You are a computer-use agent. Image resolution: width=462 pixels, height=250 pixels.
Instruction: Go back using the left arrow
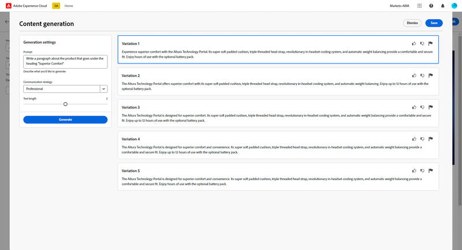[x=7, y=21]
